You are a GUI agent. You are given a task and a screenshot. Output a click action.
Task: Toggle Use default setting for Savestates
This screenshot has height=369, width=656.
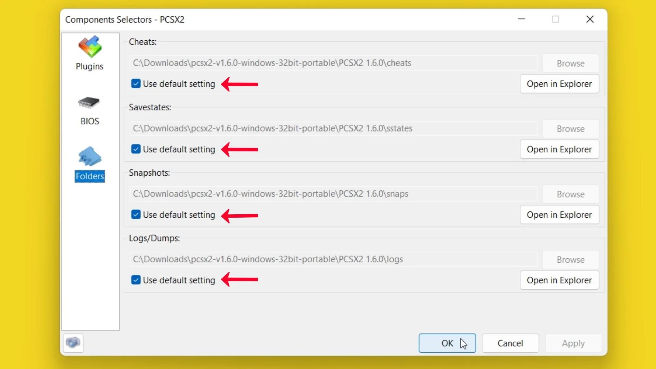(x=135, y=149)
